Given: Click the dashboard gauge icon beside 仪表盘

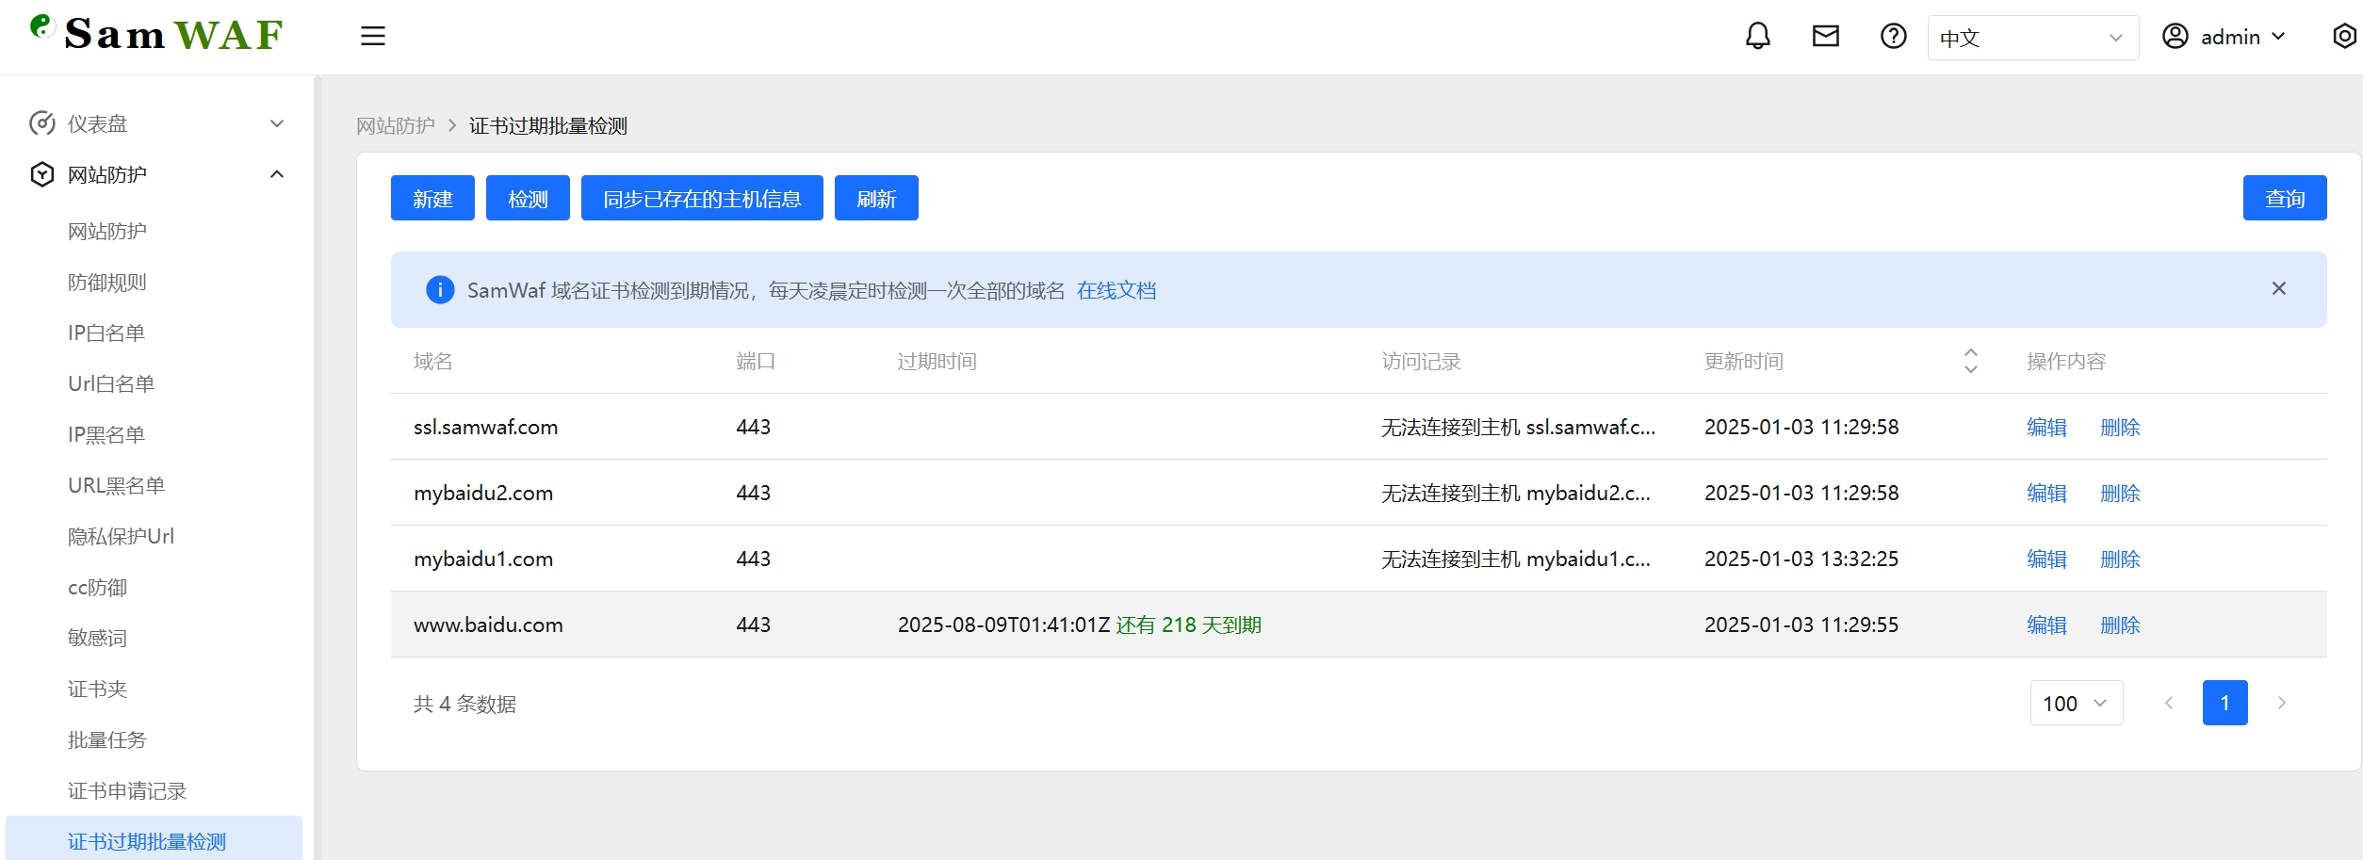Looking at the screenshot, I should (41, 123).
